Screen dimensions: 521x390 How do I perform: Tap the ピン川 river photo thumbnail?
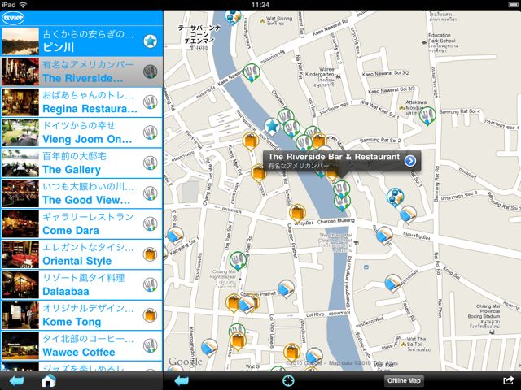[x=20, y=41]
